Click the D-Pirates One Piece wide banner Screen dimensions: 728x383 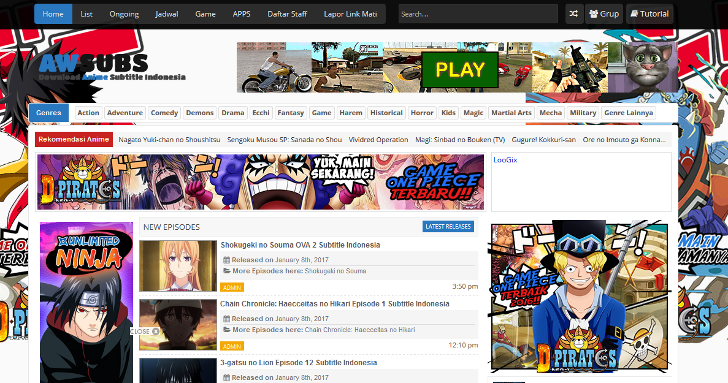click(x=261, y=182)
